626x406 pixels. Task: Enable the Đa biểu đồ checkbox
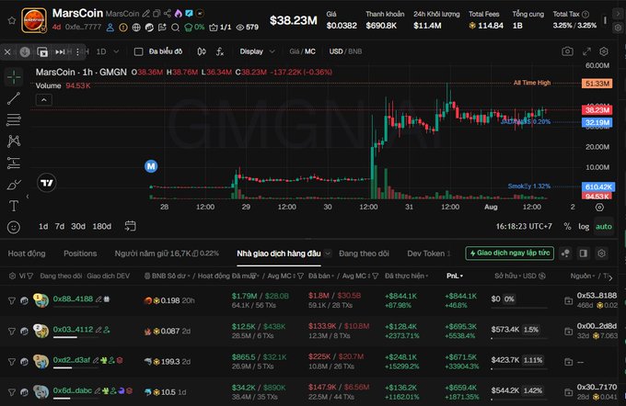click(138, 51)
